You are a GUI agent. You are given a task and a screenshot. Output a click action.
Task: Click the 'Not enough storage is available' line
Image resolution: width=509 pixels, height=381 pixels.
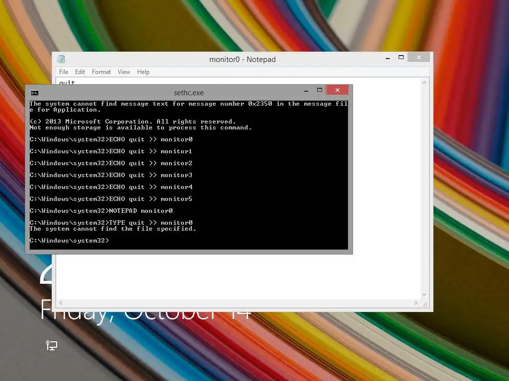[x=141, y=127]
